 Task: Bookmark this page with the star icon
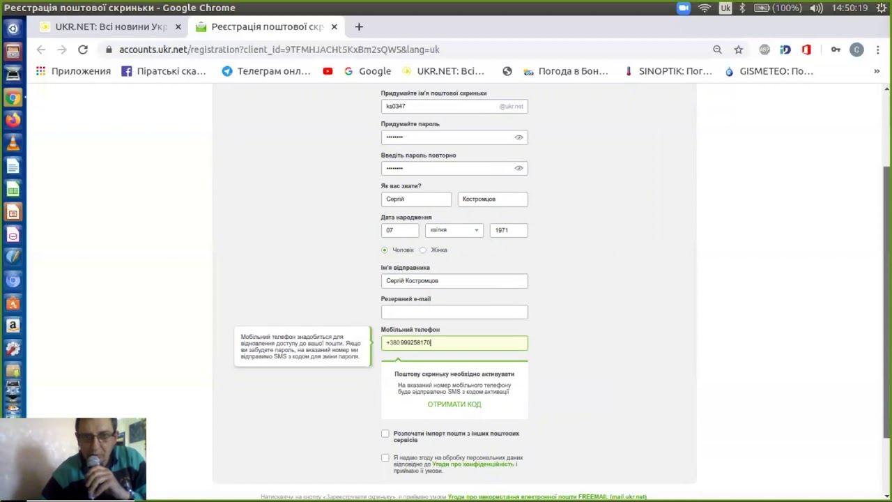(739, 50)
